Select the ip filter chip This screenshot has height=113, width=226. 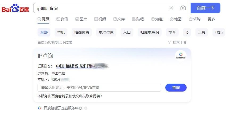tap(187, 32)
